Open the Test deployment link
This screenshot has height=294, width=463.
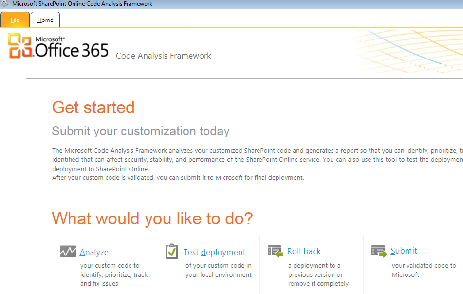(x=214, y=252)
